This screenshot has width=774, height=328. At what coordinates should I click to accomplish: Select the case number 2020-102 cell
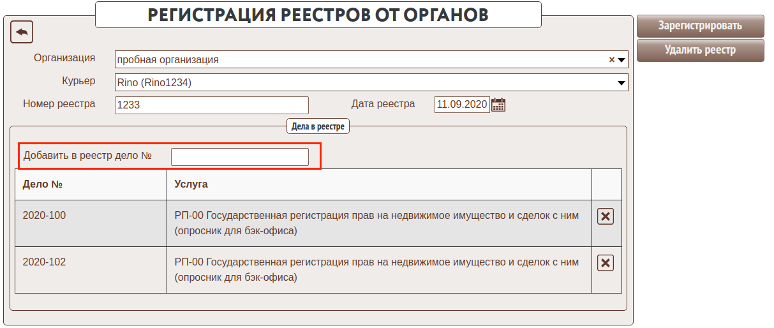pos(44,262)
